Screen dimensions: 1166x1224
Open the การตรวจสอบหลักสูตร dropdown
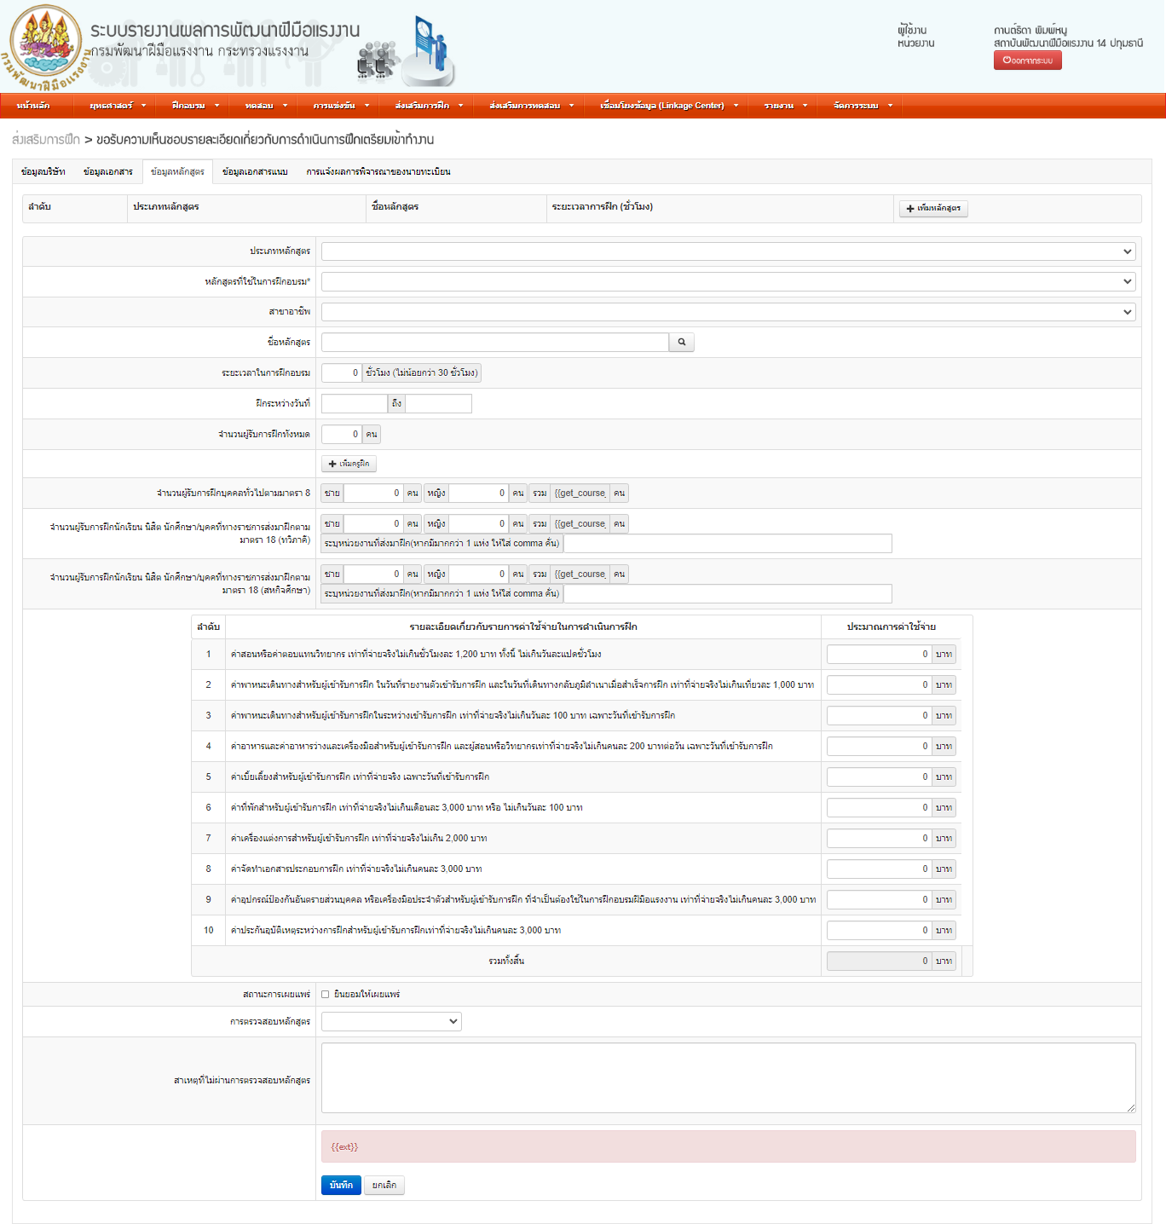tap(391, 1021)
